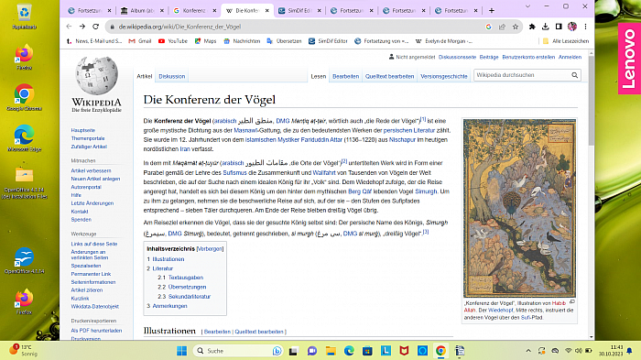This screenshot has height=360, width=641.
Task: Open the Maps bookmark
Action: point(205,41)
